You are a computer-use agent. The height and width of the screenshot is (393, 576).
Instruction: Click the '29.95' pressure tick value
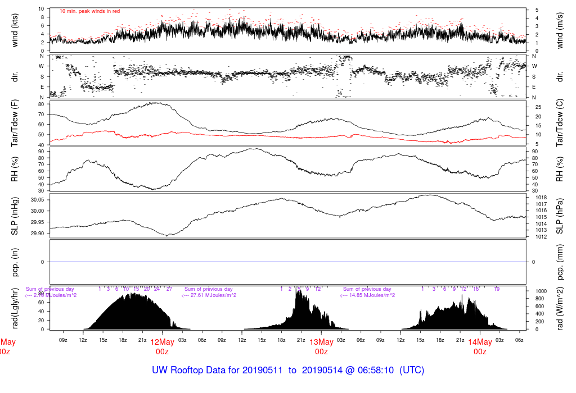pyautogui.click(x=38, y=222)
